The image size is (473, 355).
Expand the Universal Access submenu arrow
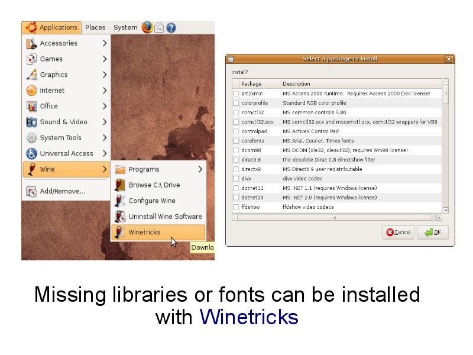coord(105,153)
